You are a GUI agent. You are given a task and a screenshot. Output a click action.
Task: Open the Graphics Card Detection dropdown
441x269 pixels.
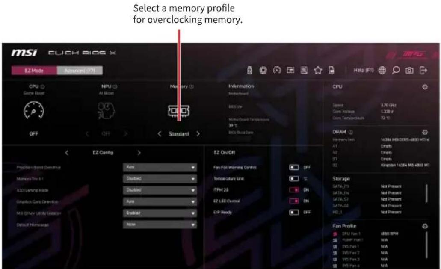point(160,201)
